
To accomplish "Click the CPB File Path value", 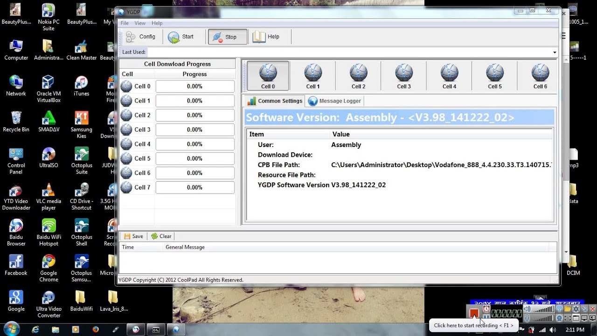I will (x=441, y=165).
